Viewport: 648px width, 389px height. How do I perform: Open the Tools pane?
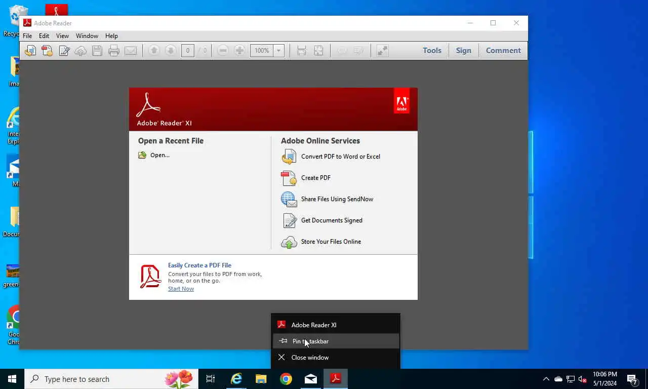(432, 51)
